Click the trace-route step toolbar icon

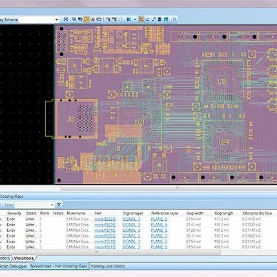point(154,19)
